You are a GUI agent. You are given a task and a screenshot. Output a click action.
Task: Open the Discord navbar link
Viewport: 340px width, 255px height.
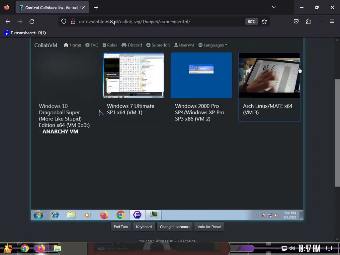[x=131, y=45]
